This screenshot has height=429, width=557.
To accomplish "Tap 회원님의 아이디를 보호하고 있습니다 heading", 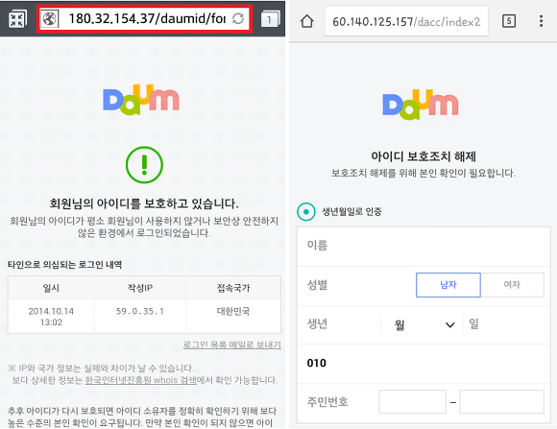I will pos(144,203).
